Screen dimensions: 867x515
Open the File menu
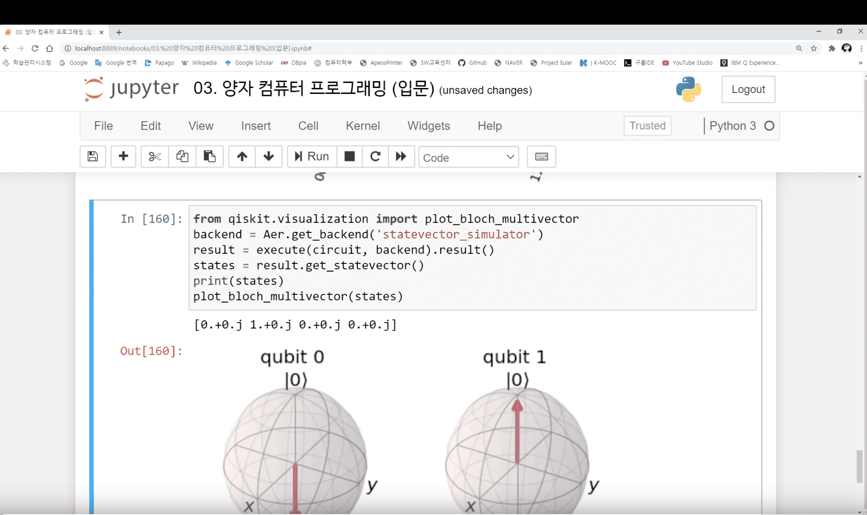(x=103, y=126)
